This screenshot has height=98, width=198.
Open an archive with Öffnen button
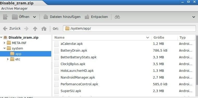(21, 17)
